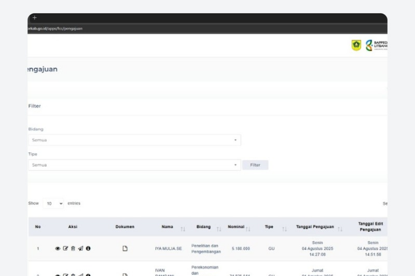Click the Tipe filter label
415x276 pixels.
[33, 154]
